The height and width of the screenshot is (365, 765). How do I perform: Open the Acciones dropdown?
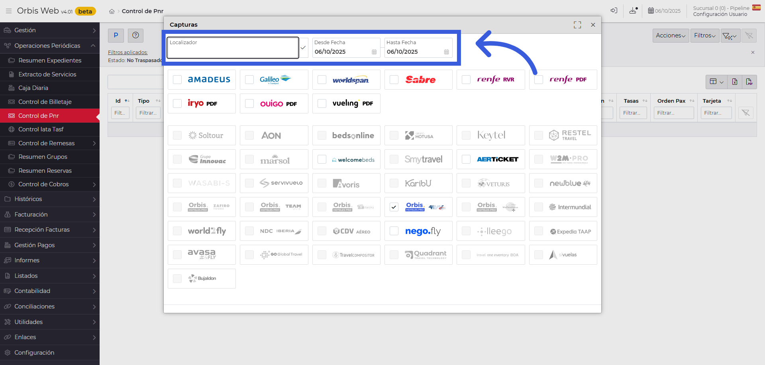[671, 36]
